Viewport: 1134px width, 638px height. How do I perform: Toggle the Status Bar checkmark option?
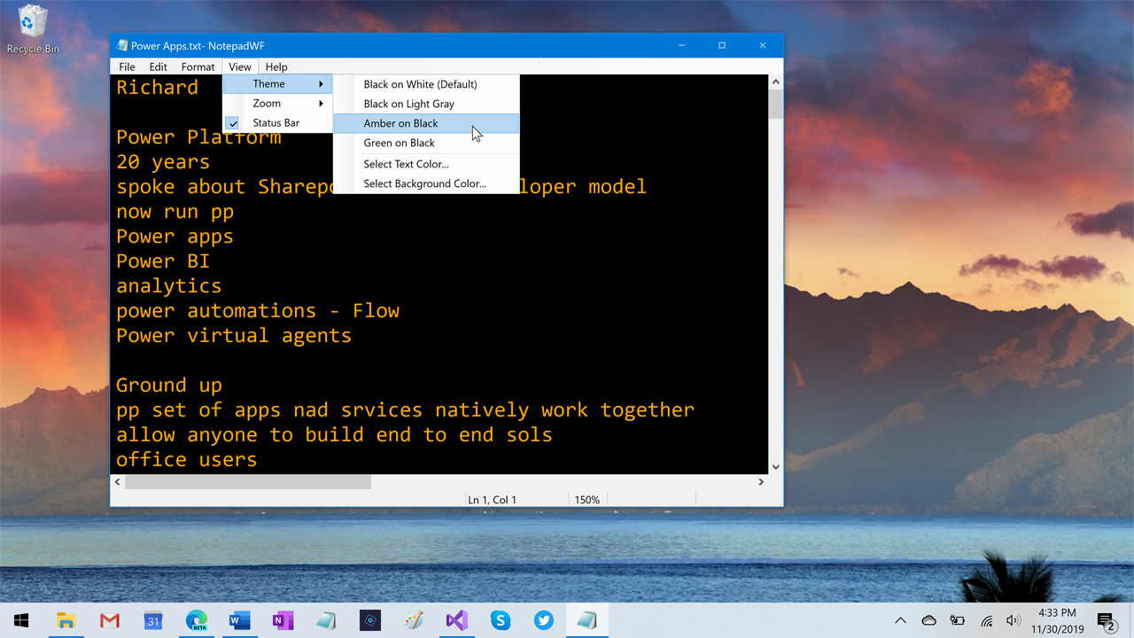[276, 123]
